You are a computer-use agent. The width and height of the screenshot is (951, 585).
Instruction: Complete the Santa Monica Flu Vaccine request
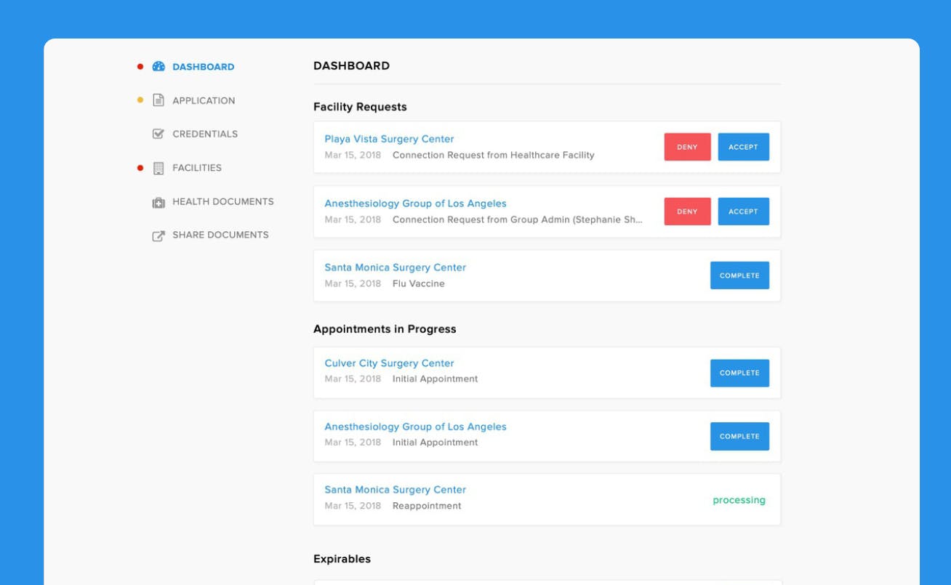pyautogui.click(x=739, y=275)
